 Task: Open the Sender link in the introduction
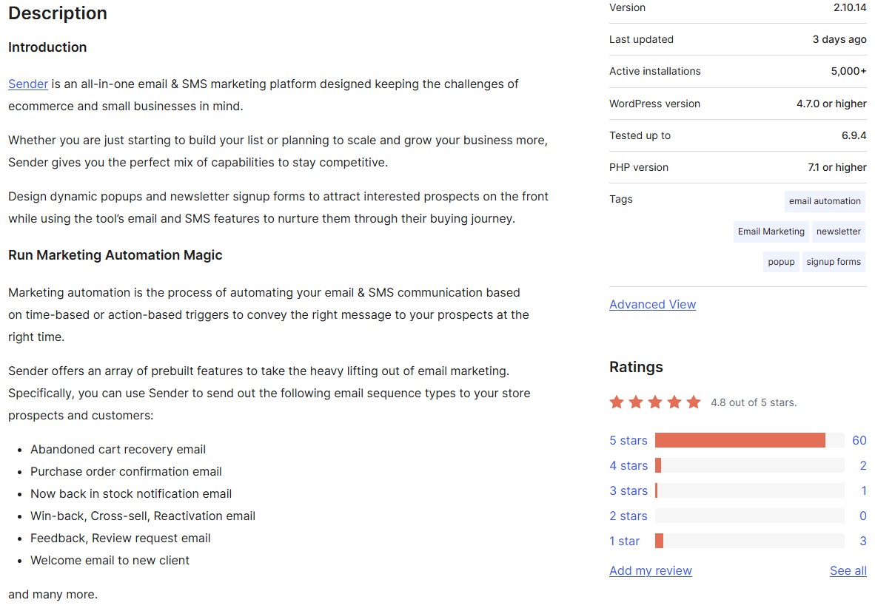click(28, 84)
